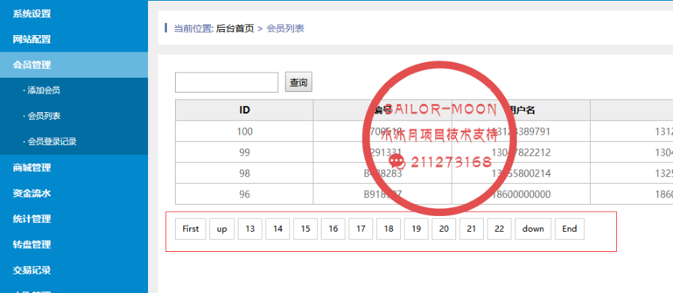Select 添加会员 submenu entry
The image size is (673, 293).
43,90
